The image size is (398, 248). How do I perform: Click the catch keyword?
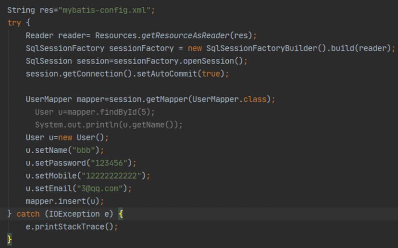(x=28, y=214)
